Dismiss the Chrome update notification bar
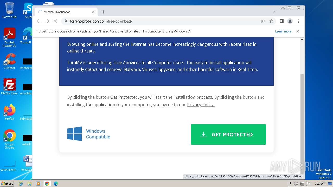The image size is (333, 187). [x=298, y=31]
